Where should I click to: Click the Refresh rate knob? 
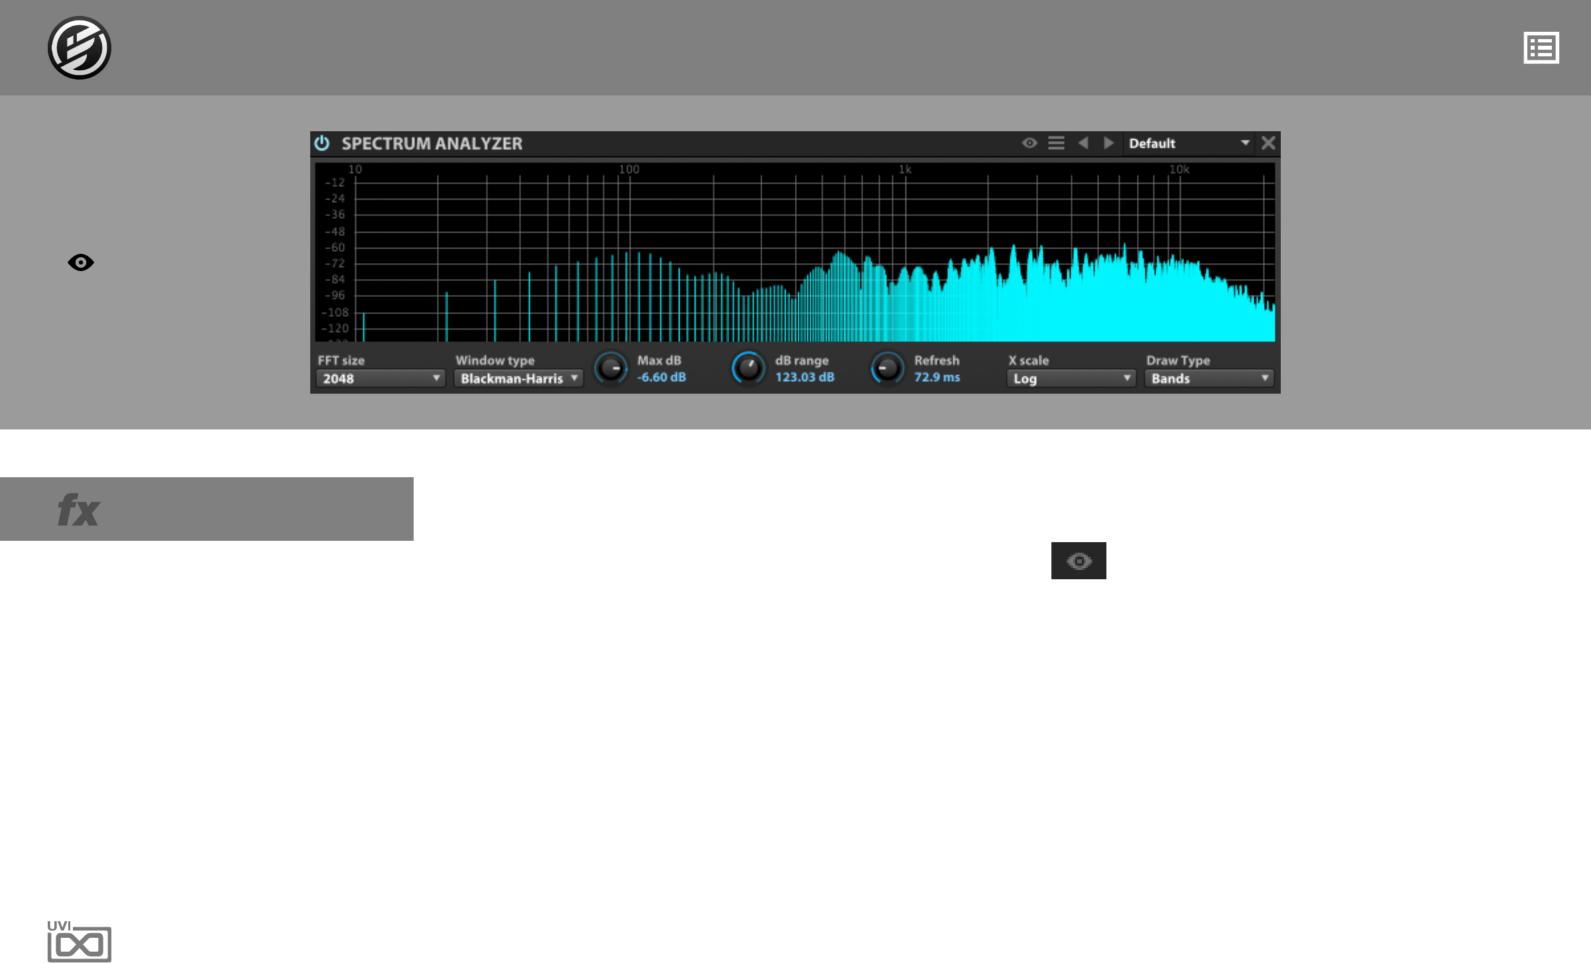(887, 368)
